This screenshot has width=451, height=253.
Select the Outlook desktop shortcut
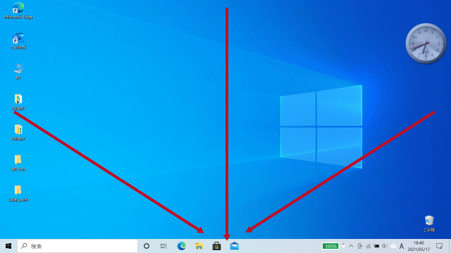click(18, 41)
